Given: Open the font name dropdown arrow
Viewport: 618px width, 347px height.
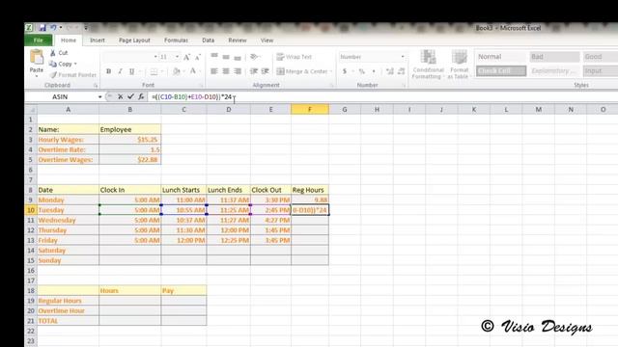Looking at the screenshot, I should tap(155, 57).
